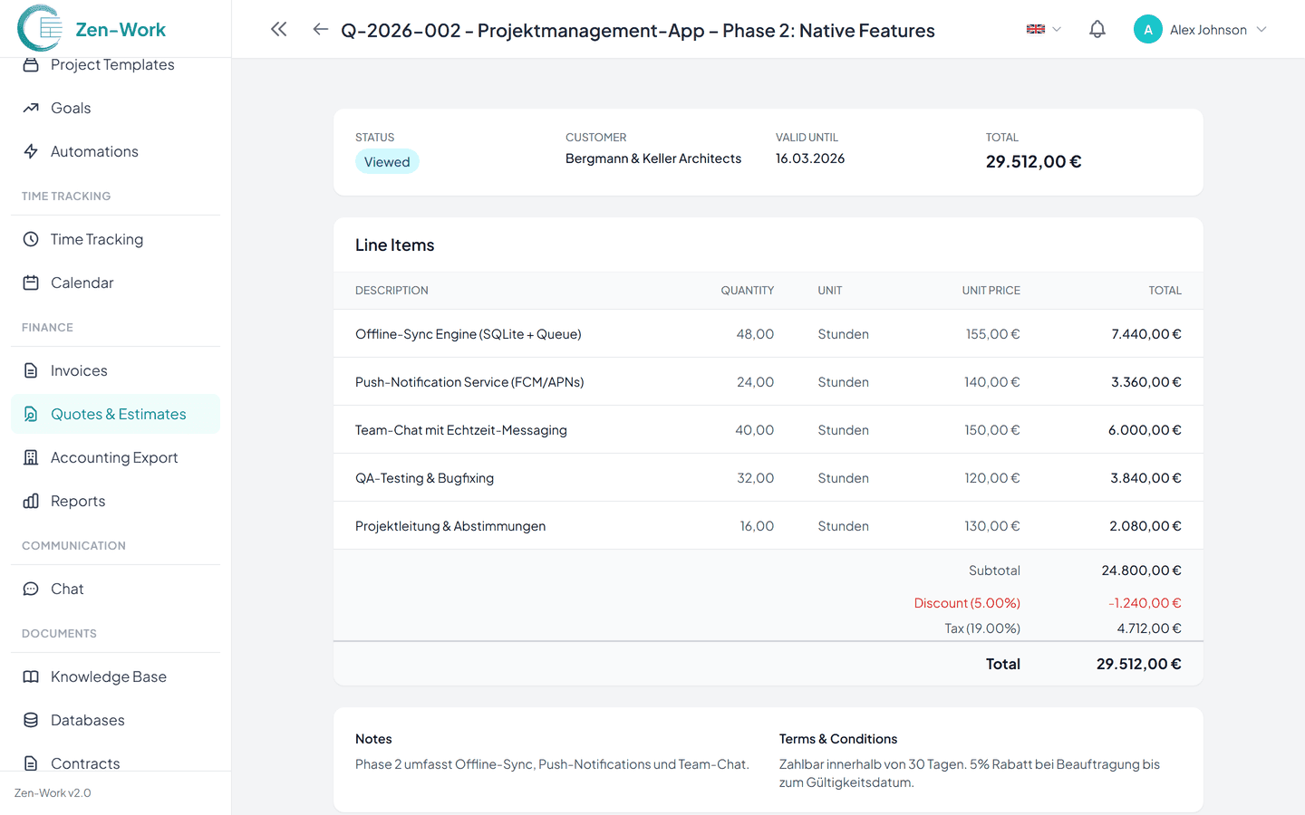The height and width of the screenshot is (815, 1305).
Task: Click the Time Tracking clock icon
Action: tap(31, 239)
